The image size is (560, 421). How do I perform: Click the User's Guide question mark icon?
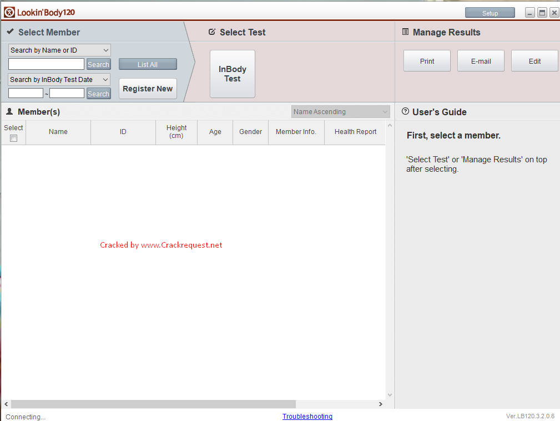click(x=405, y=111)
